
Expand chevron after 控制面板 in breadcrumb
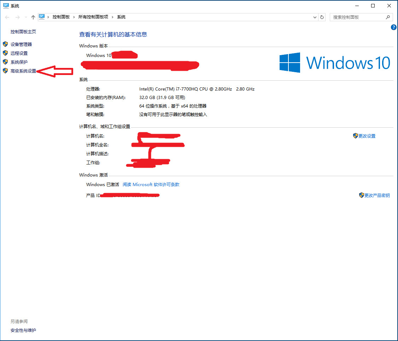74,17
